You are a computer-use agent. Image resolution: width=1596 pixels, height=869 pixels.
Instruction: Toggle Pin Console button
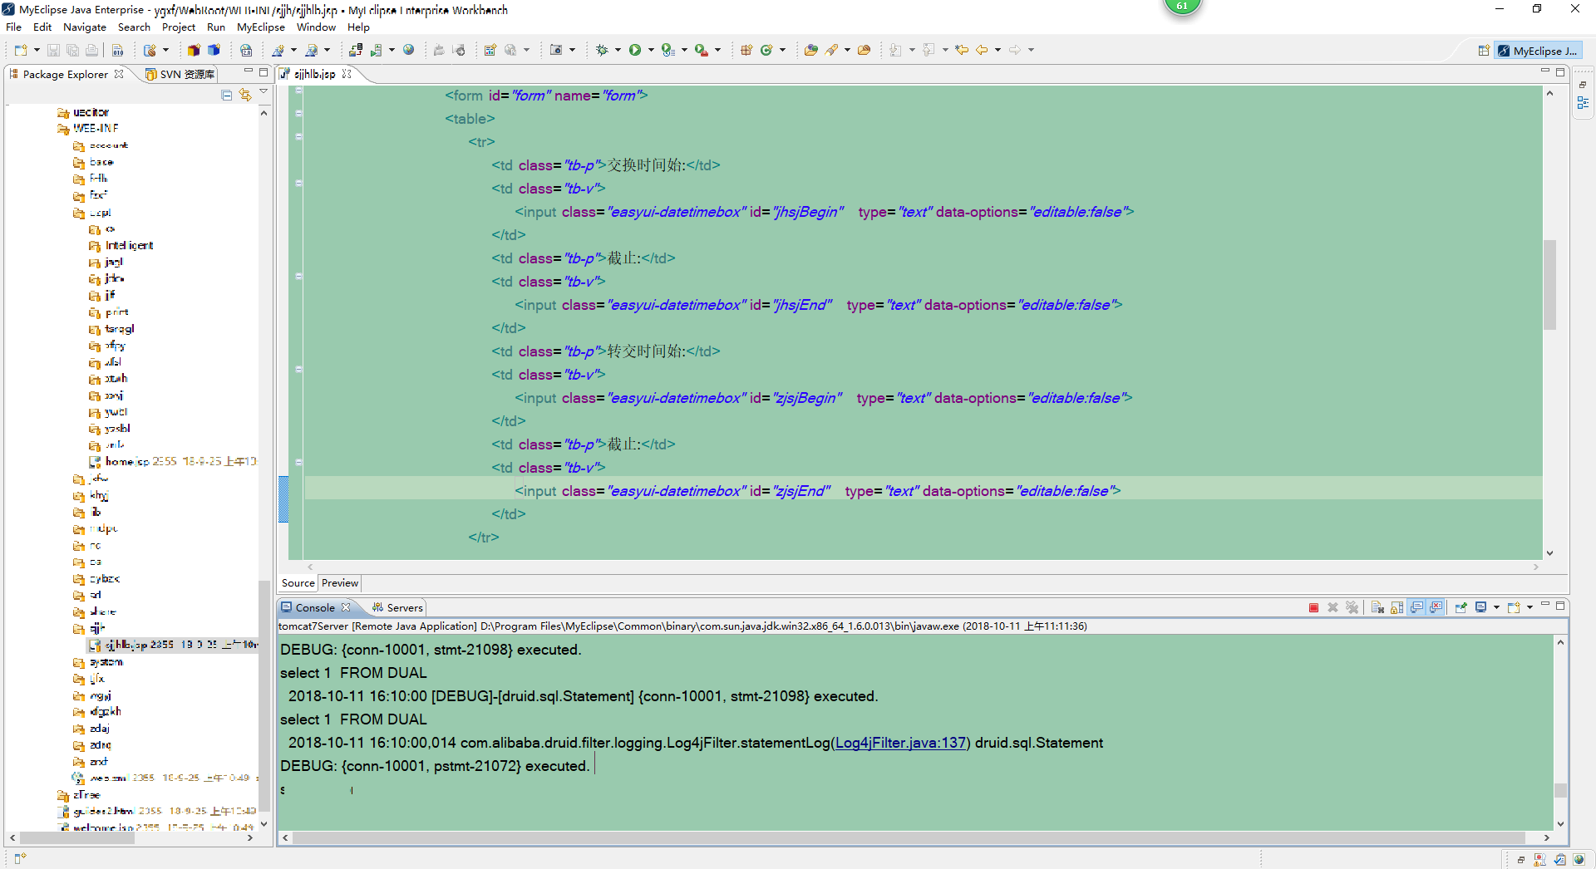[1461, 607]
